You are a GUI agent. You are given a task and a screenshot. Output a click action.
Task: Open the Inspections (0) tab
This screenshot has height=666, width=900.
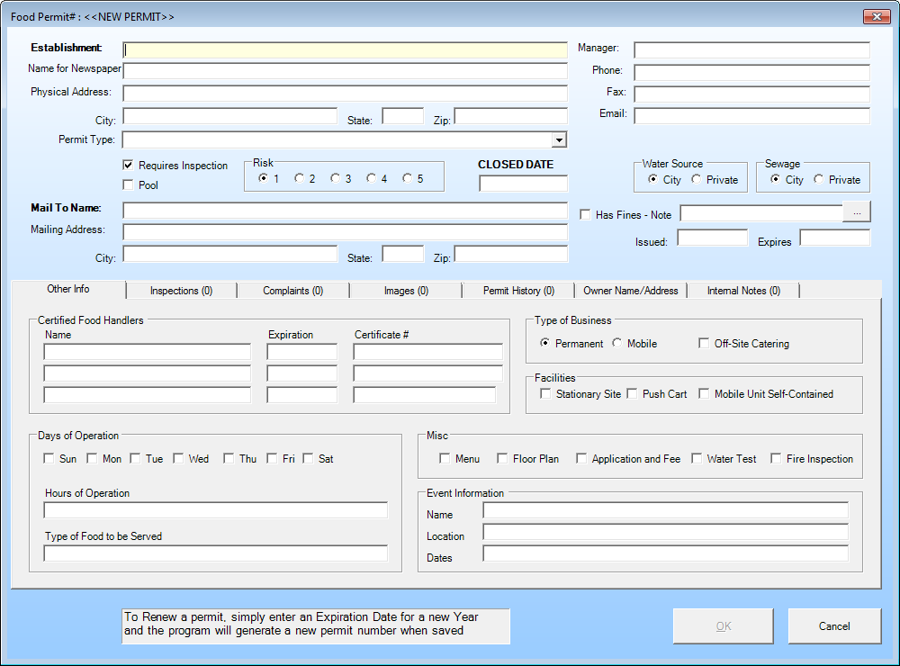pyautogui.click(x=182, y=291)
